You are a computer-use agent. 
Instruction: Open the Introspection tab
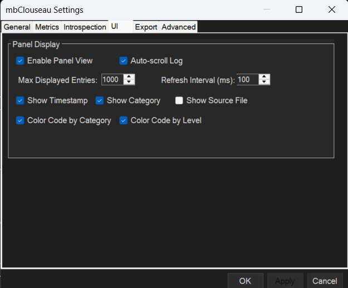(85, 27)
